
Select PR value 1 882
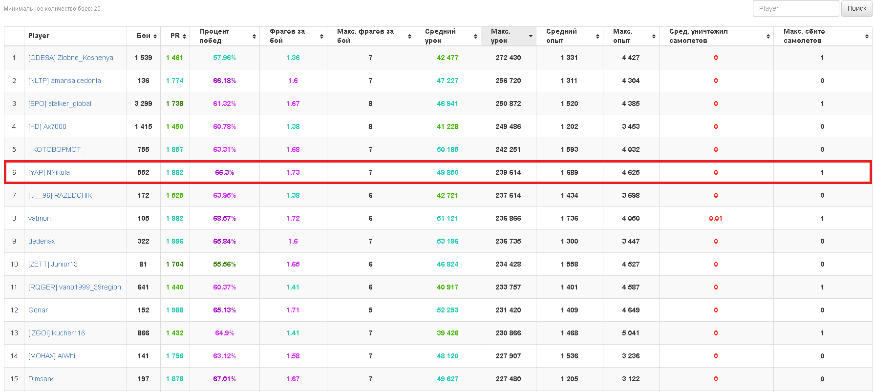[174, 172]
